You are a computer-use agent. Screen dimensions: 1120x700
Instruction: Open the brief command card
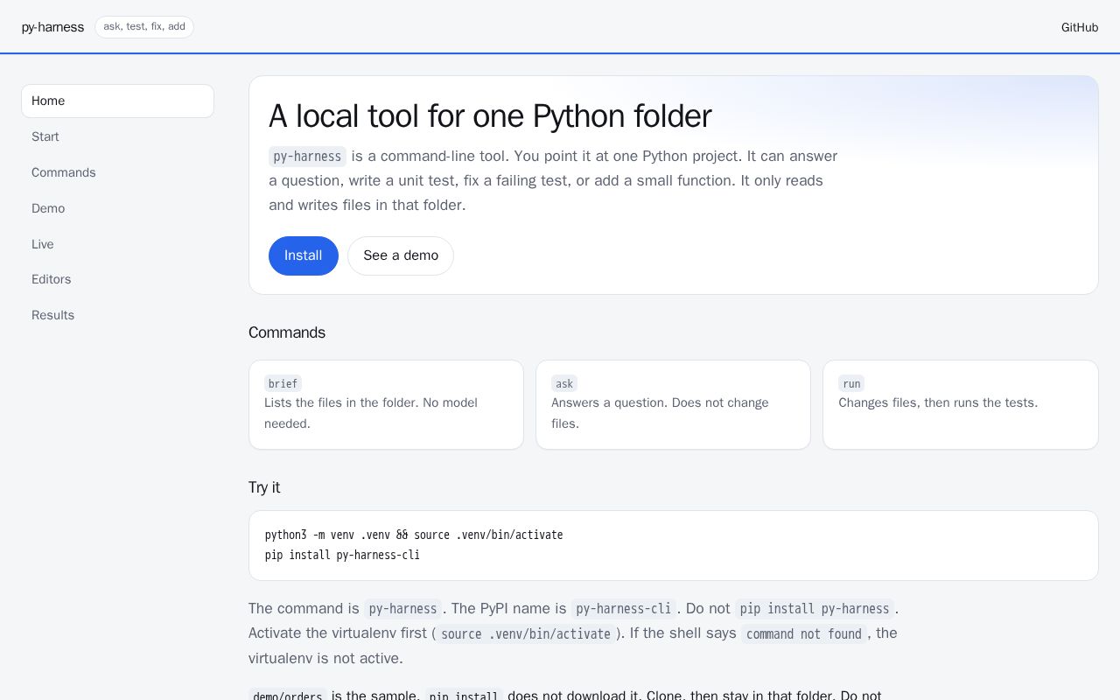(x=386, y=404)
